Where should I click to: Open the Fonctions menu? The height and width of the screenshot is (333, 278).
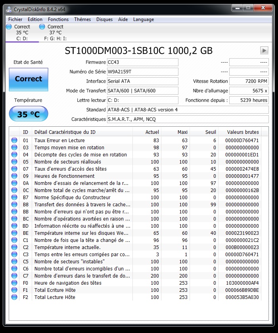click(58, 19)
